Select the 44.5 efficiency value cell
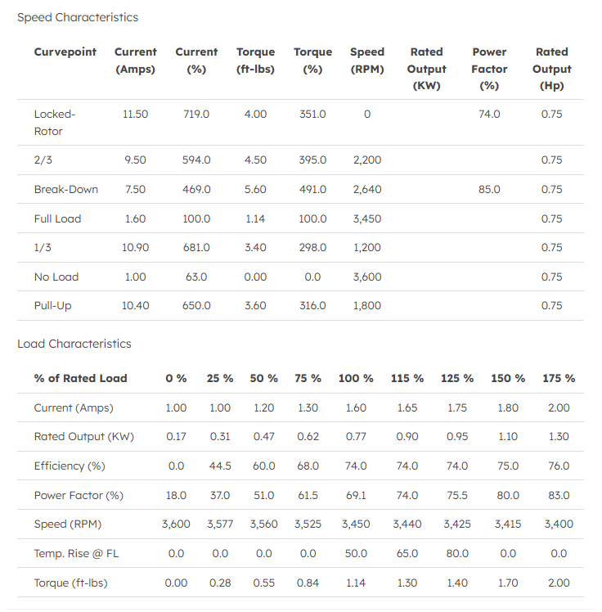Screen dimensions: 602x612 point(220,466)
